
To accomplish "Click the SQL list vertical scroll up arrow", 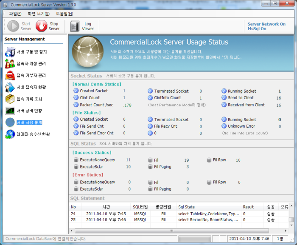I will 291,206.
